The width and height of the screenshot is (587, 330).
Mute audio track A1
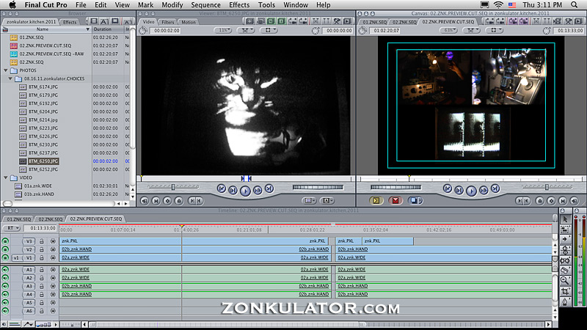5,270
